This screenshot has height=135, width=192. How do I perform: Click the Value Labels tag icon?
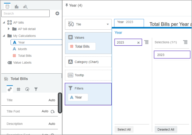[x=9, y=63]
